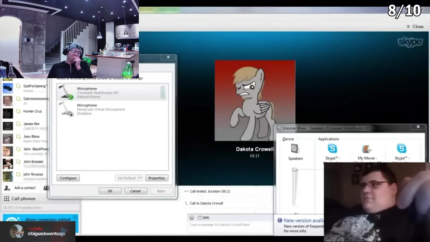Viewport: 430px width, 242px height.
Task: Click the Set Default button
Action: [x=127, y=178]
